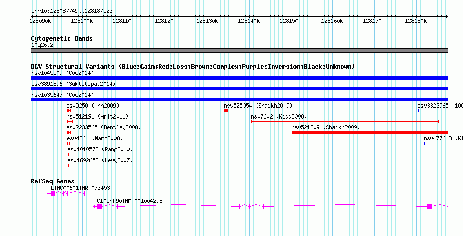Click the 128100k ruler tick label
Screen dimensions: 463x236
[x=82, y=21]
